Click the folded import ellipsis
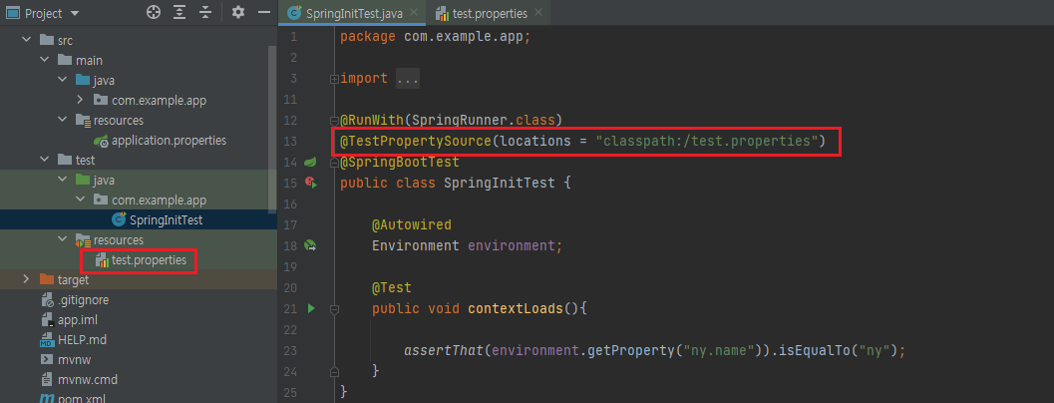This screenshot has width=1054, height=403. click(x=408, y=79)
